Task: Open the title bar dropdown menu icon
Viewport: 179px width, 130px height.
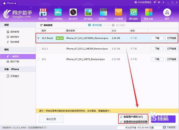Action: pyautogui.click(x=163, y=2)
